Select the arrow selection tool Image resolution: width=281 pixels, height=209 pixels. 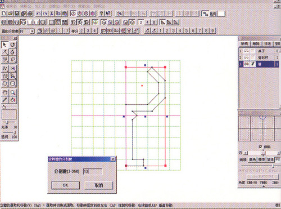(4, 45)
